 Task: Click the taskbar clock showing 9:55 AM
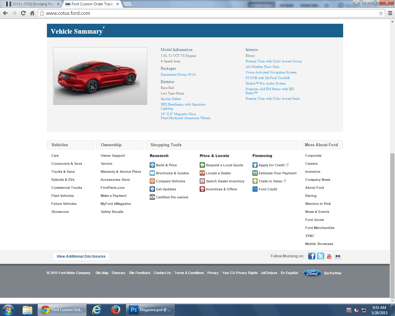click(379, 310)
